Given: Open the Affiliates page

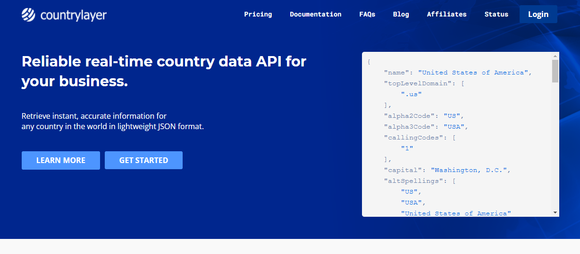Looking at the screenshot, I should tap(447, 14).
